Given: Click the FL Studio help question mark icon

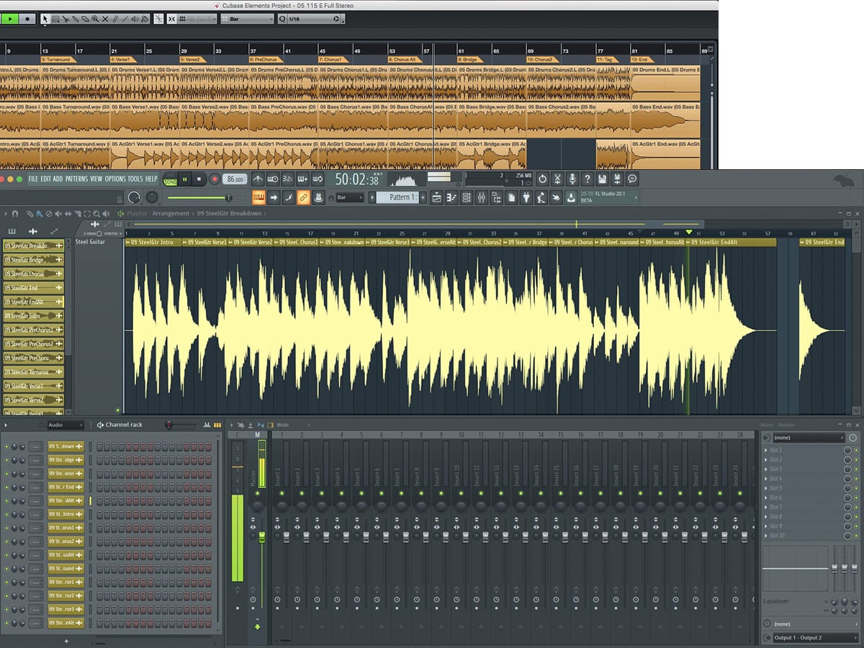Looking at the screenshot, I should [588, 179].
